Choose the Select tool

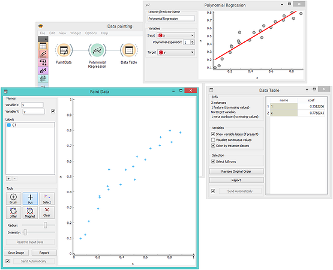(x=47, y=199)
